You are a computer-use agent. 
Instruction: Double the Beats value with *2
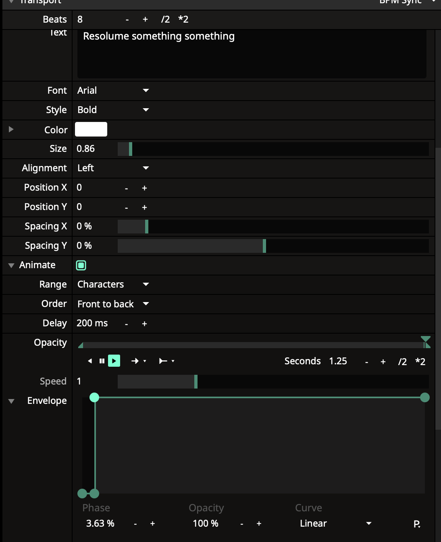click(x=183, y=19)
